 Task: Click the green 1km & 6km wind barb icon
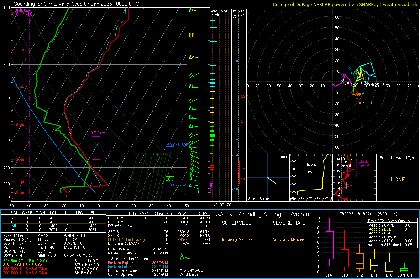185,257
